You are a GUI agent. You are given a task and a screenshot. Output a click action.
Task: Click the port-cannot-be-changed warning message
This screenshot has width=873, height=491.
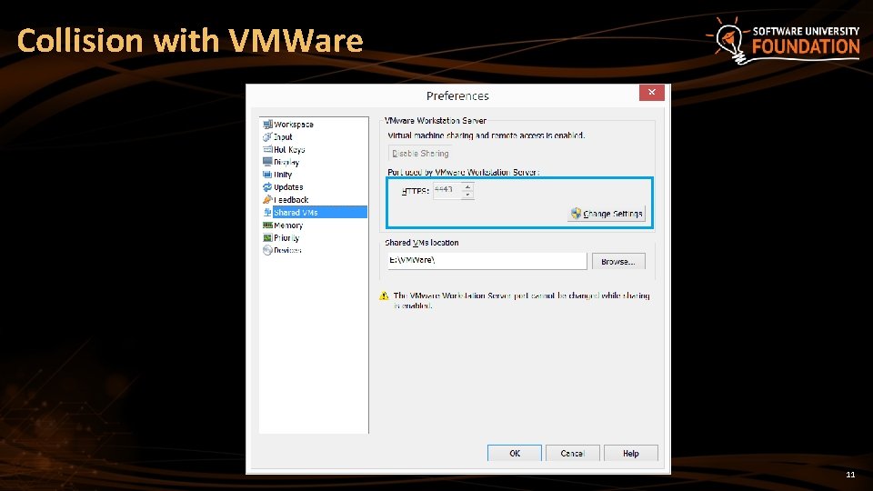(522, 301)
